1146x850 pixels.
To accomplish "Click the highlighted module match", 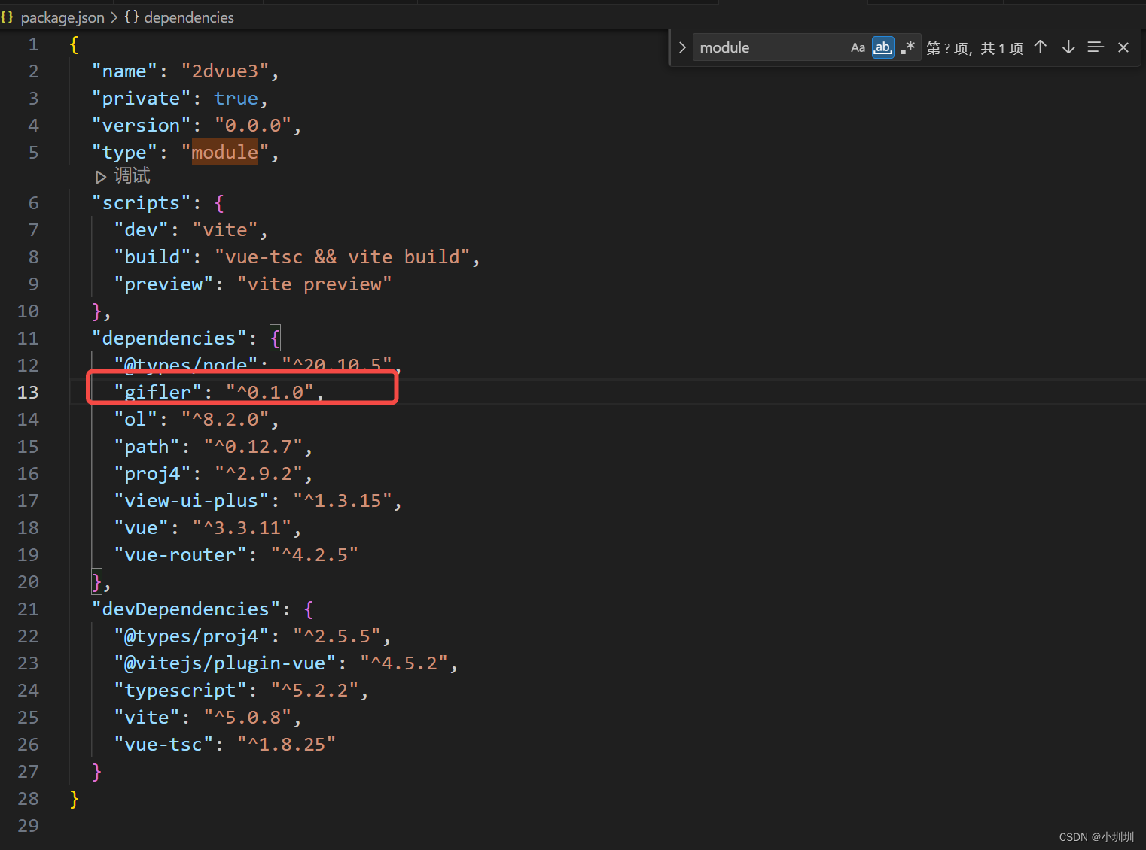I will (x=225, y=153).
